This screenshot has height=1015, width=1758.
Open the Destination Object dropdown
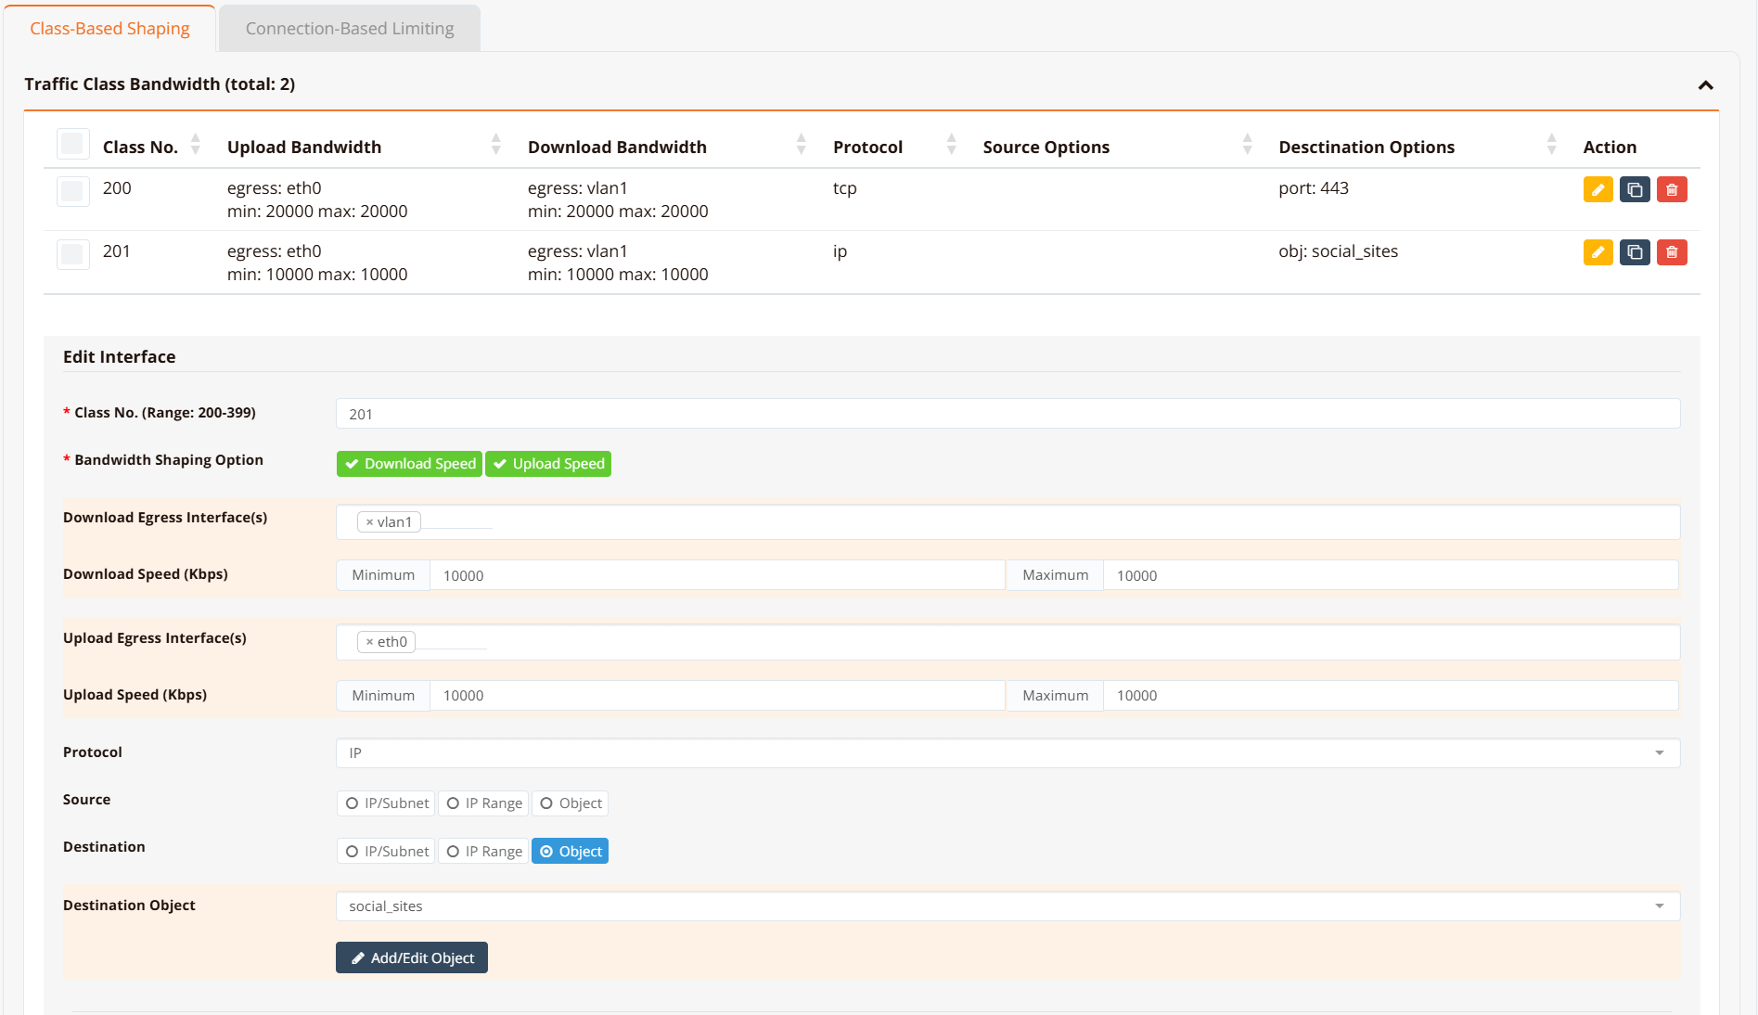coord(1007,906)
